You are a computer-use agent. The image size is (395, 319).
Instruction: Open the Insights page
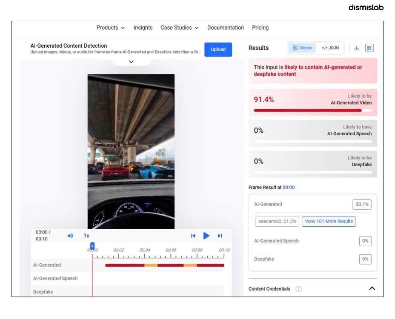tap(143, 28)
